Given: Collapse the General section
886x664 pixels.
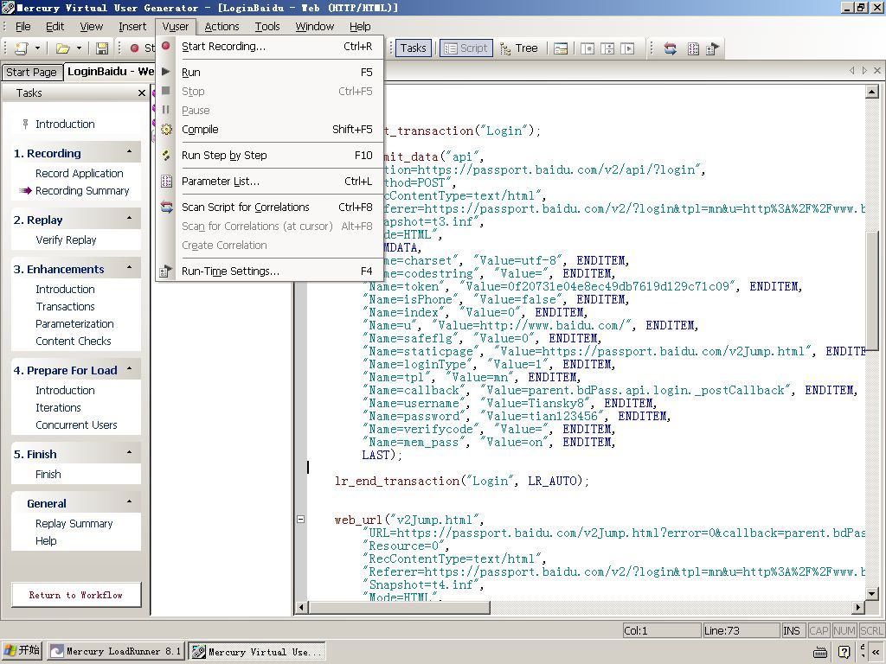Looking at the screenshot, I should coord(130,502).
